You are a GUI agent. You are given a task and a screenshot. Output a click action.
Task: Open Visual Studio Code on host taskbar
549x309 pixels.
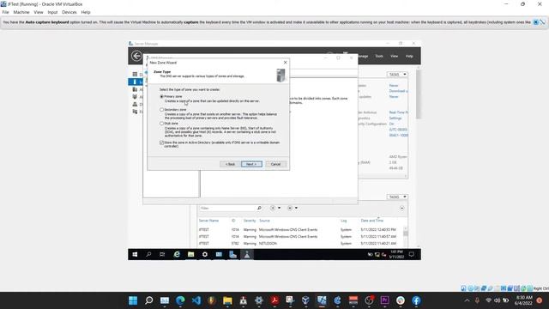click(196, 300)
